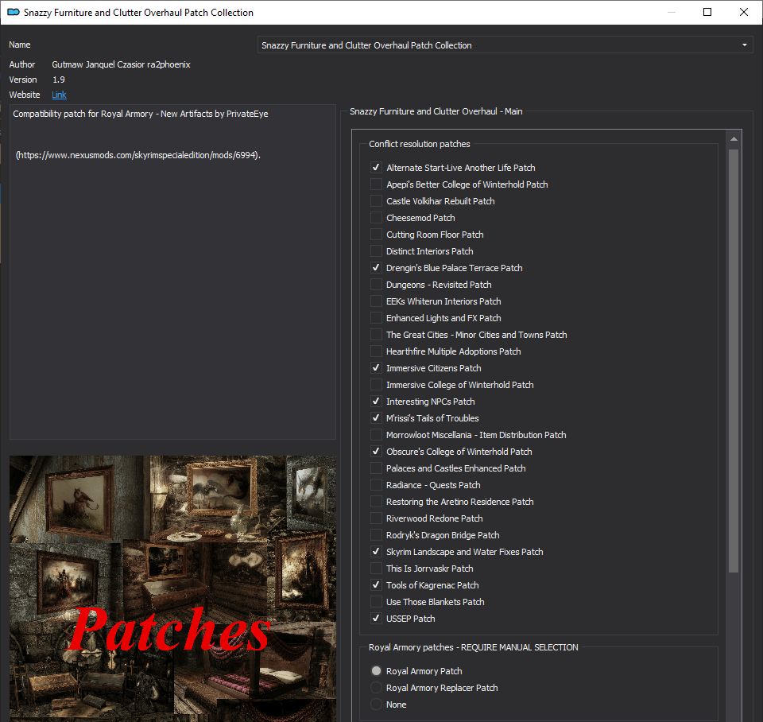
Task: Tick Enhanced Lights and FX Patch
Action: tap(376, 318)
